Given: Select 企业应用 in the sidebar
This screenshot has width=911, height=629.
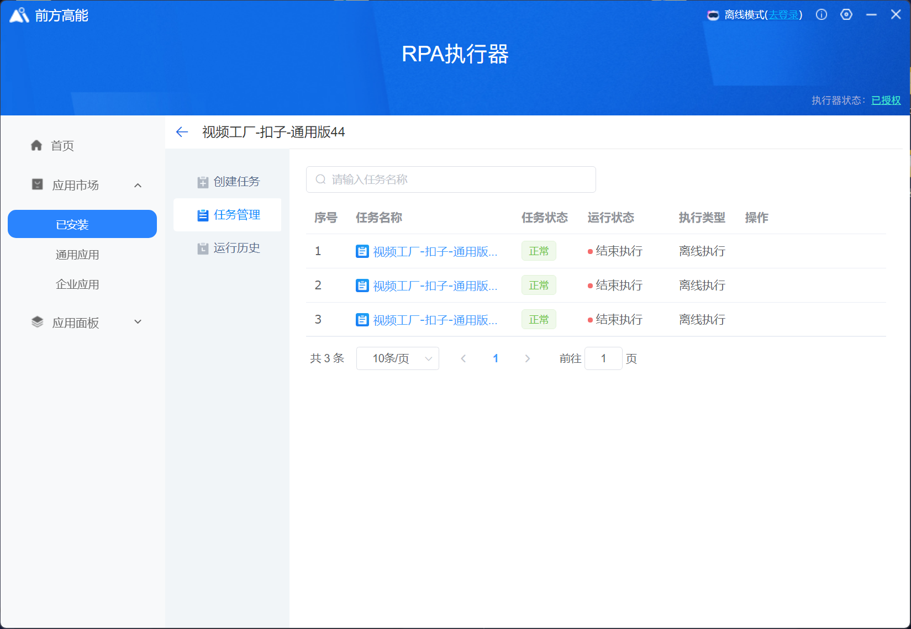Looking at the screenshot, I should click(x=77, y=284).
